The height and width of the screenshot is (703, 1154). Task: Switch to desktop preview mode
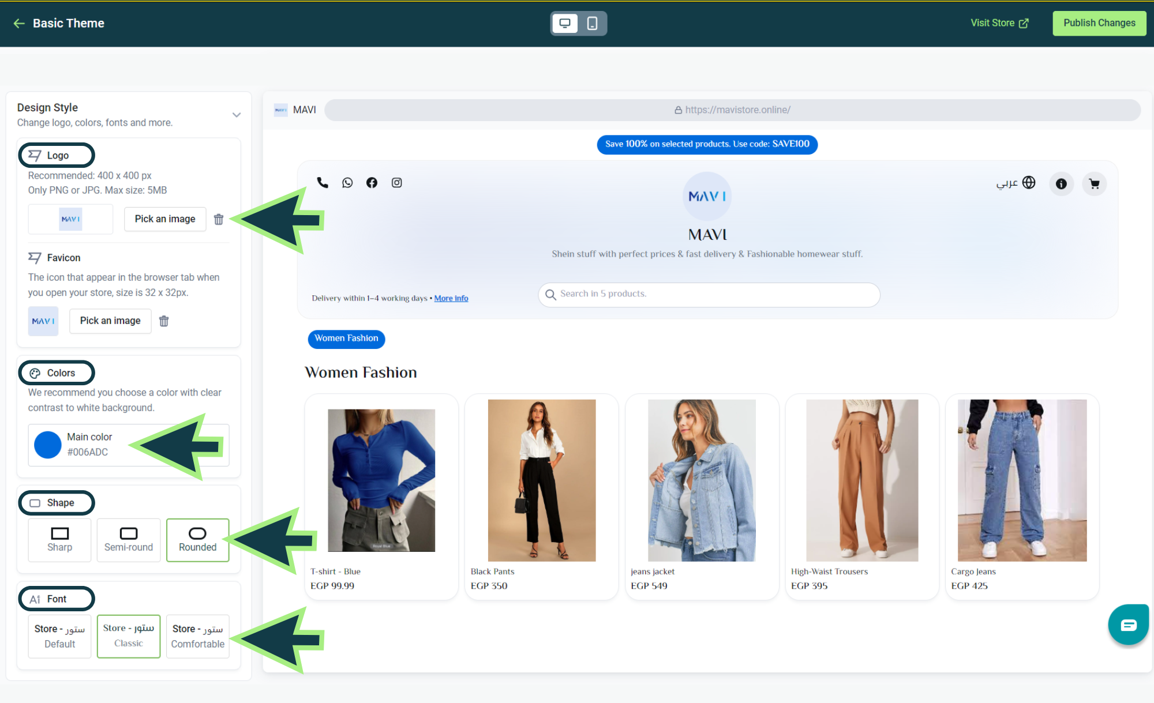click(565, 24)
